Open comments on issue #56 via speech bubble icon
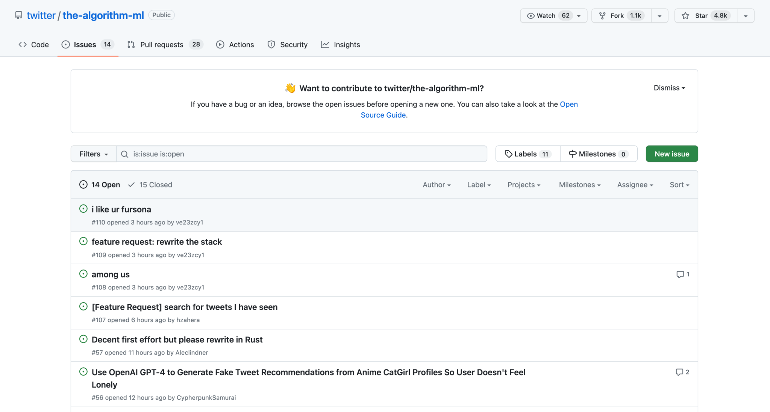 point(679,372)
